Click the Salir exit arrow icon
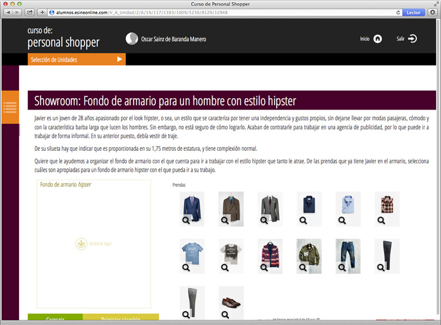This screenshot has height=325, width=441. coord(412,39)
